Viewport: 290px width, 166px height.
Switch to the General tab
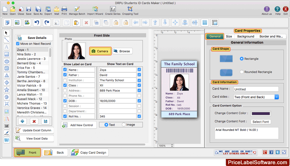tap(215, 36)
